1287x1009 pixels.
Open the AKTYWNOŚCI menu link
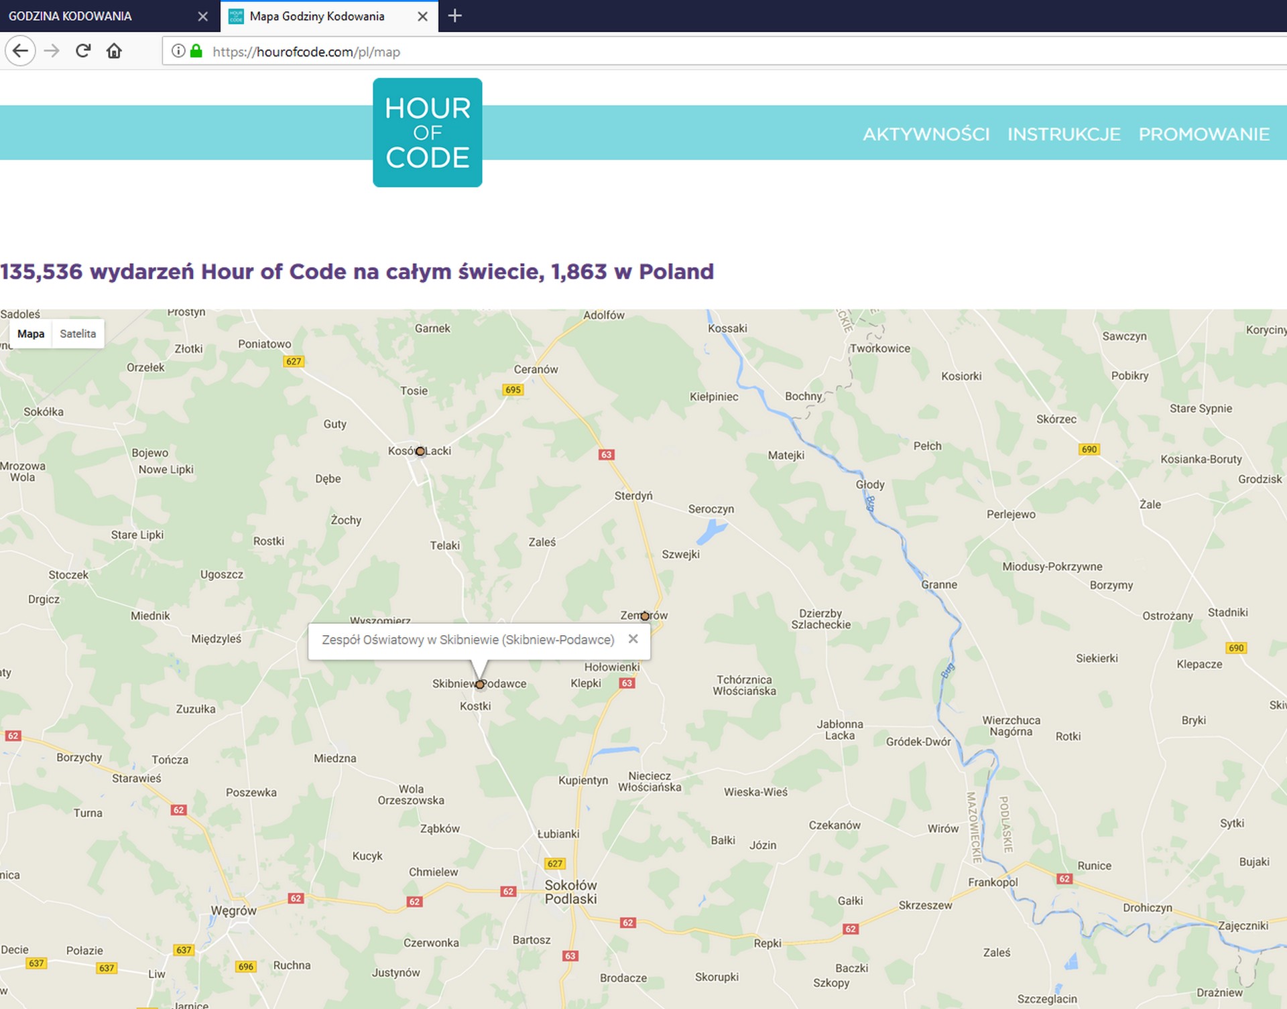[x=926, y=134]
